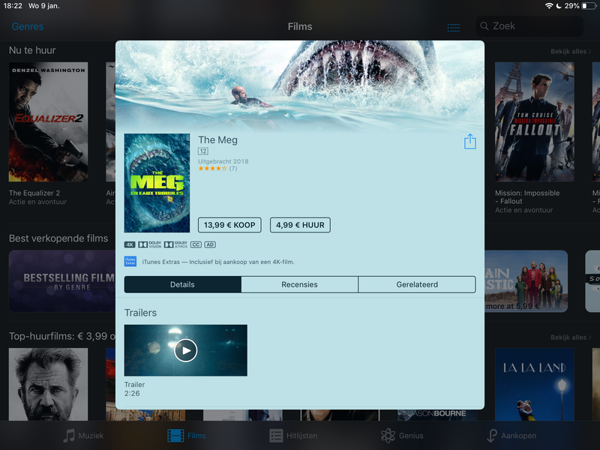Switch to the Gerelateerd tab

[x=417, y=285]
